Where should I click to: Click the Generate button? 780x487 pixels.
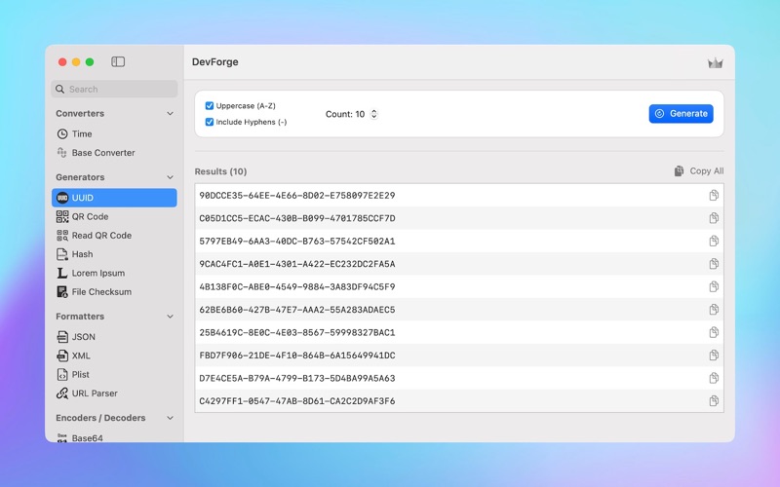[x=681, y=113]
